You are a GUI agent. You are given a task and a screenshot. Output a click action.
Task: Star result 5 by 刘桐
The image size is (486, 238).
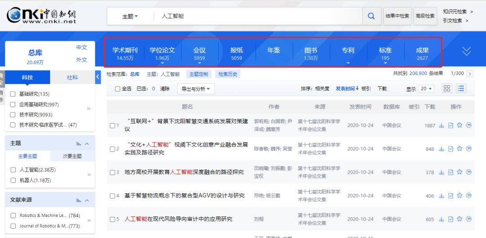pos(459,219)
